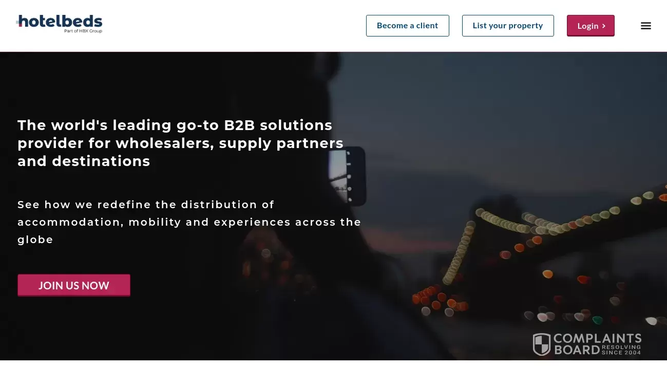
Task: Open the List your property page
Action: 508,26
